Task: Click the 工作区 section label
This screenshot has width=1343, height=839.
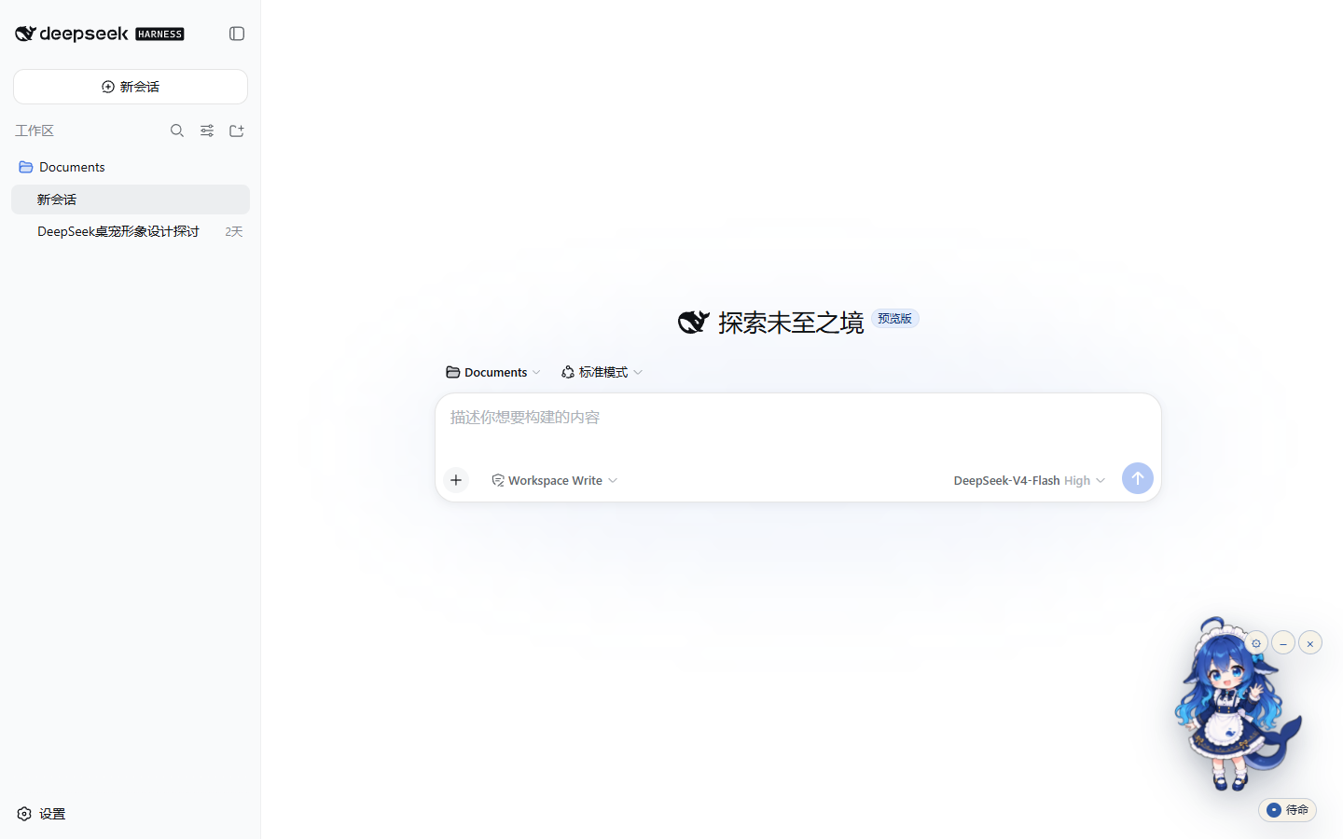Action: [x=35, y=131]
